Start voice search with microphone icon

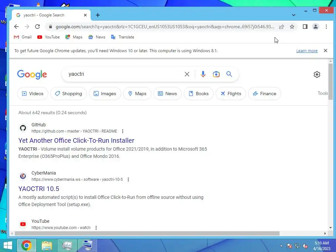coord(203,74)
